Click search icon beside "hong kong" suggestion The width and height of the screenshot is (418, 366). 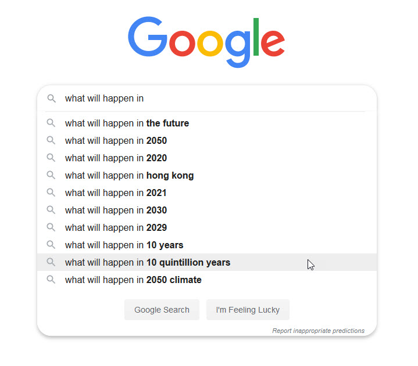click(52, 175)
